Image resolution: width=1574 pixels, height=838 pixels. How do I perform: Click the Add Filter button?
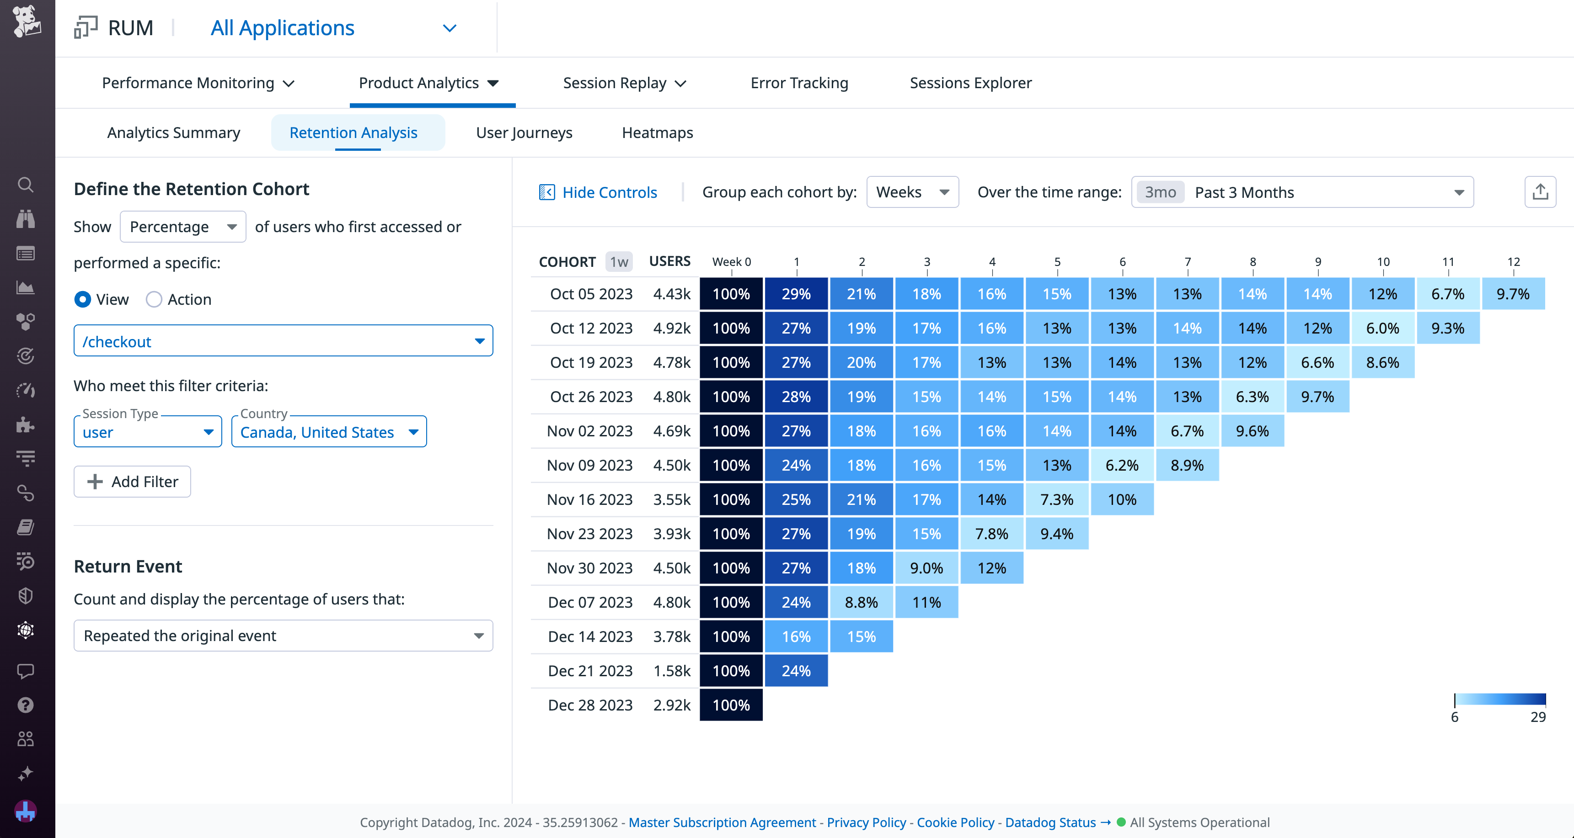coord(132,482)
